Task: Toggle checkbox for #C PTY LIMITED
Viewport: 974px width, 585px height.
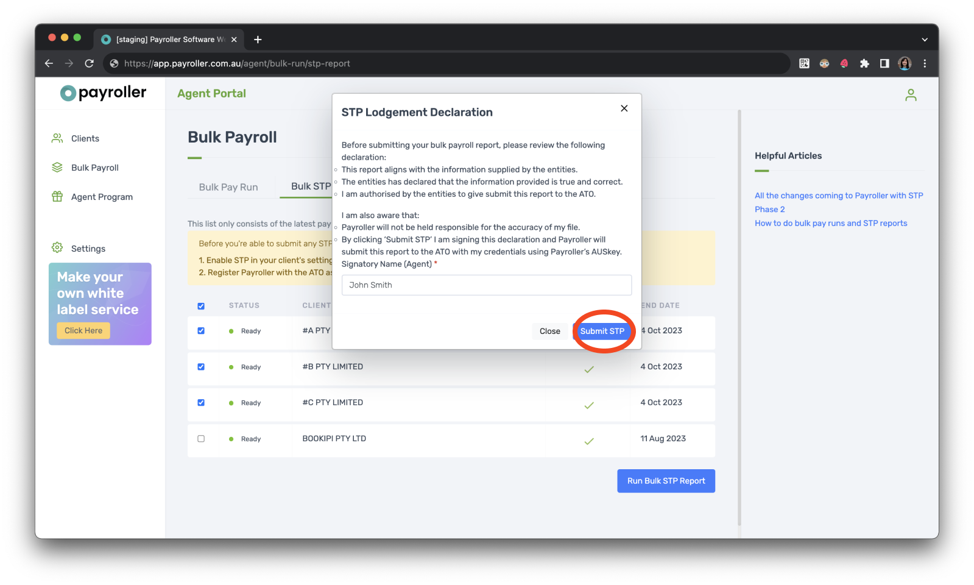Action: point(201,403)
